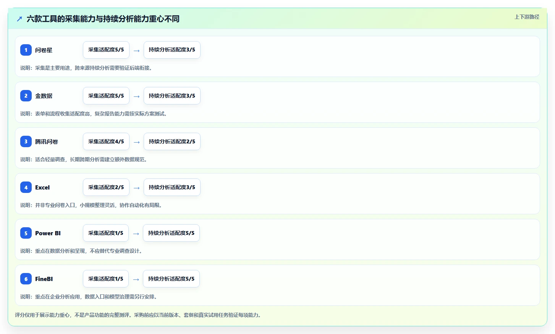
Task: Click the number 2 badge for 金数据
Action: coord(26,96)
